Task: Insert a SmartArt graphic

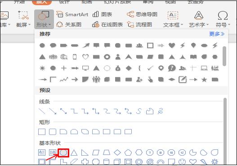Action: tap(72, 14)
